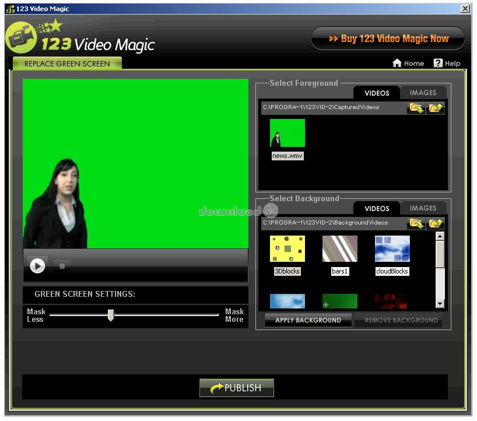This screenshot has height=421, width=477.
Task: Pick the plain blue sky thumbnail below 3Dblocks
Action: [287, 301]
